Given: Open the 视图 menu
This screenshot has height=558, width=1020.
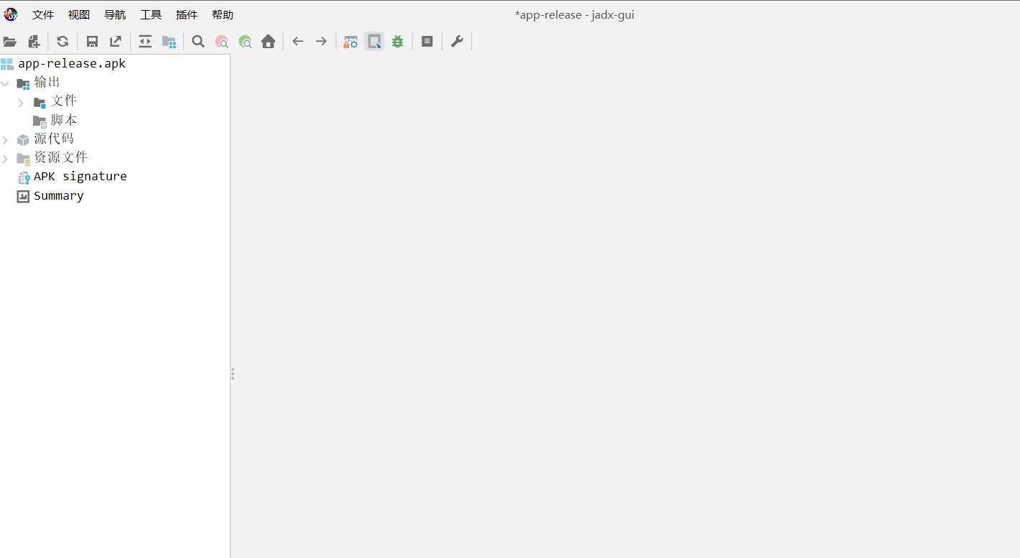Looking at the screenshot, I should (x=79, y=15).
